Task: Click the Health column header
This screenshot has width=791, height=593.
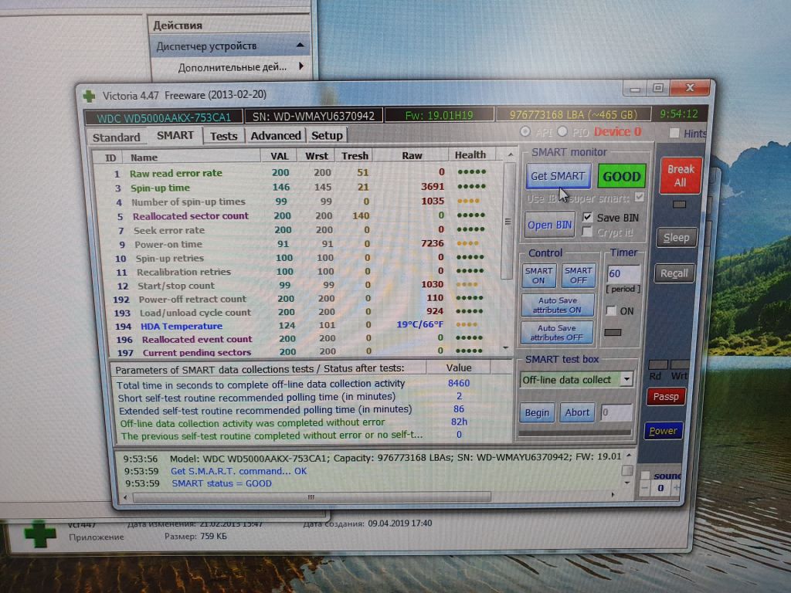Action: (470, 154)
